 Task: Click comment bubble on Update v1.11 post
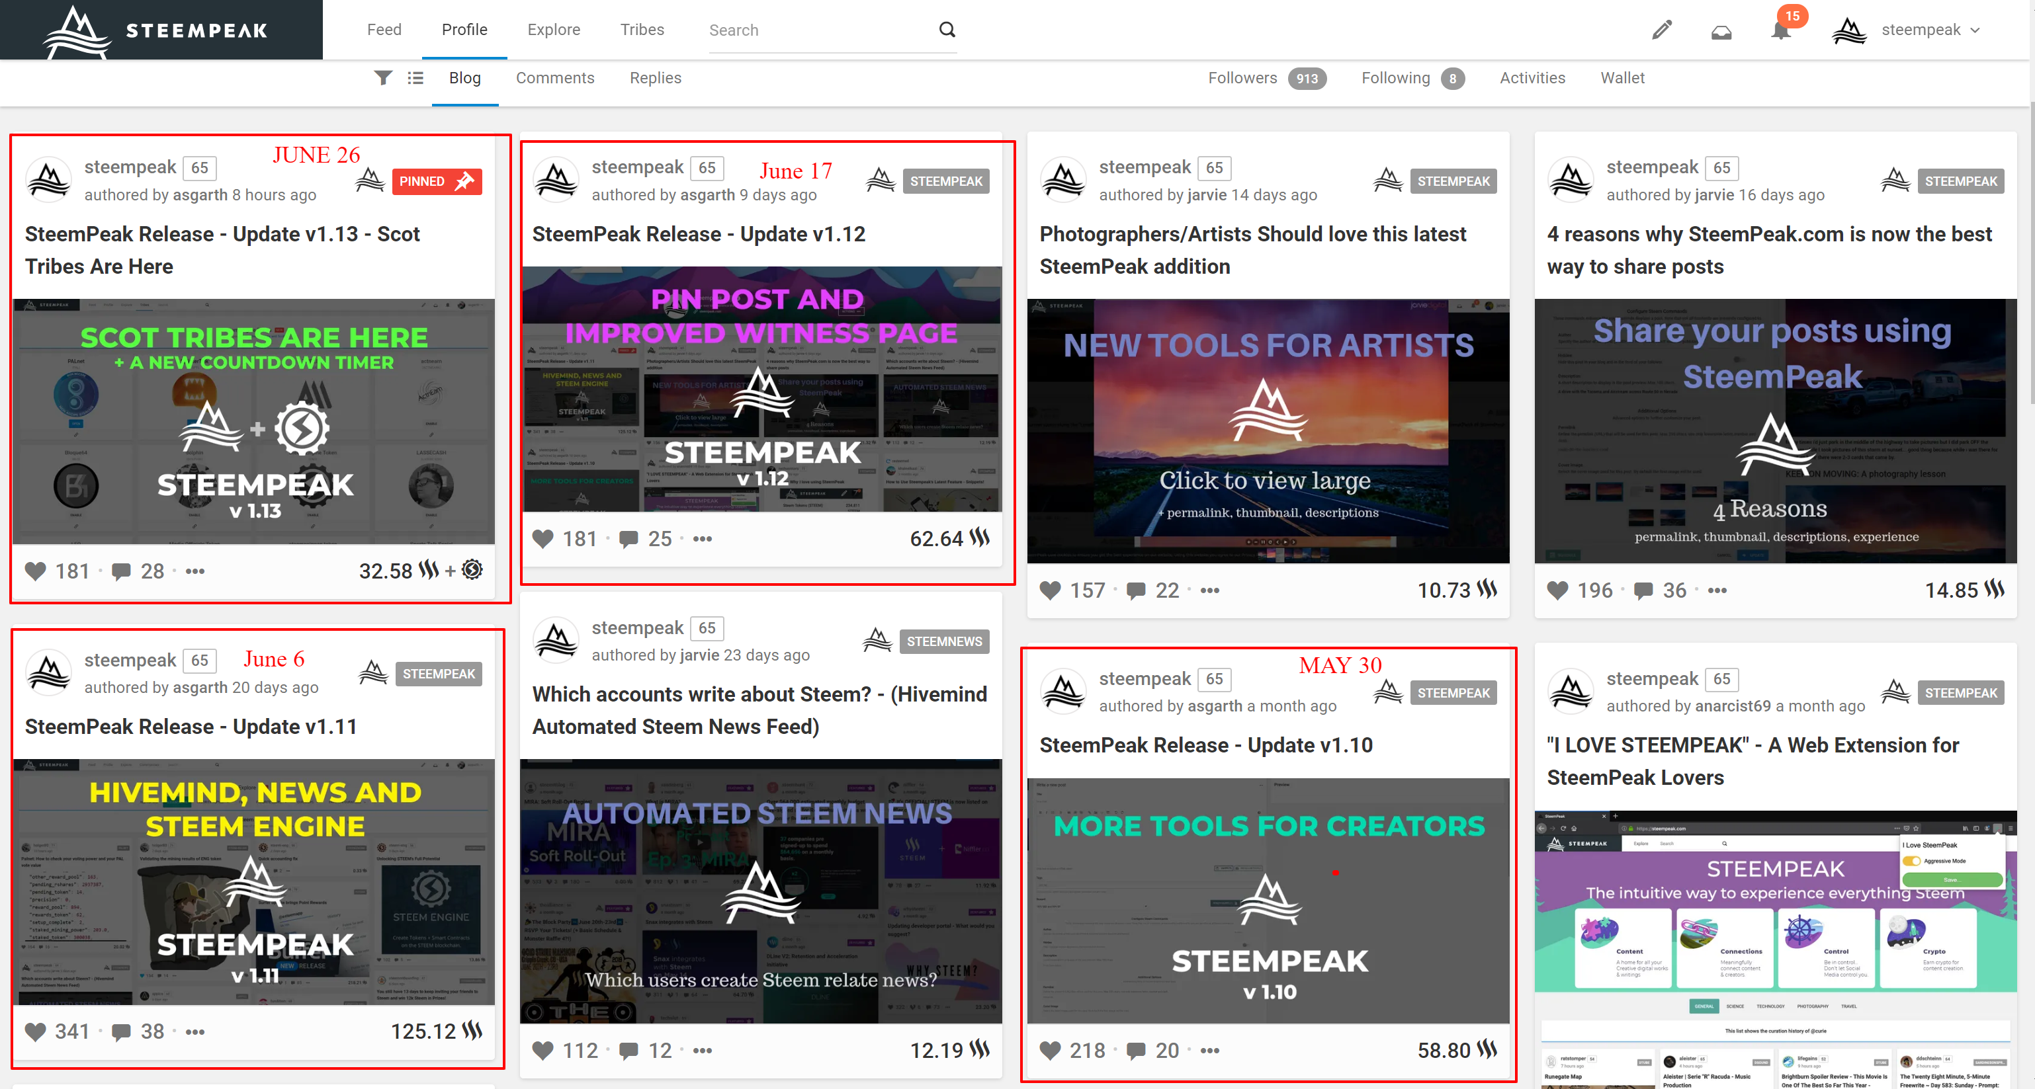pyautogui.click(x=121, y=1031)
